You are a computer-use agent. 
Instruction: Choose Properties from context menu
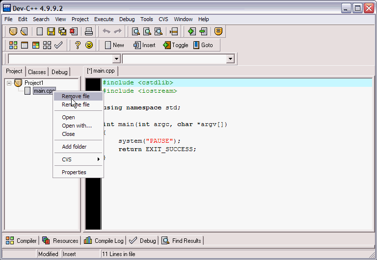pyautogui.click(x=79, y=172)
